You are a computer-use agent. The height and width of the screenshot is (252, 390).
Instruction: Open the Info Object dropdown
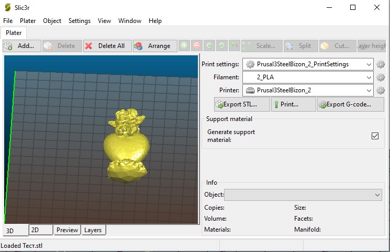click(377, 195)
